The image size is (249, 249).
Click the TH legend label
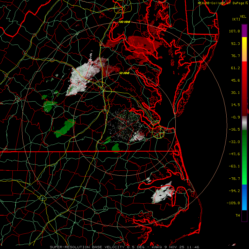(238, 216)
